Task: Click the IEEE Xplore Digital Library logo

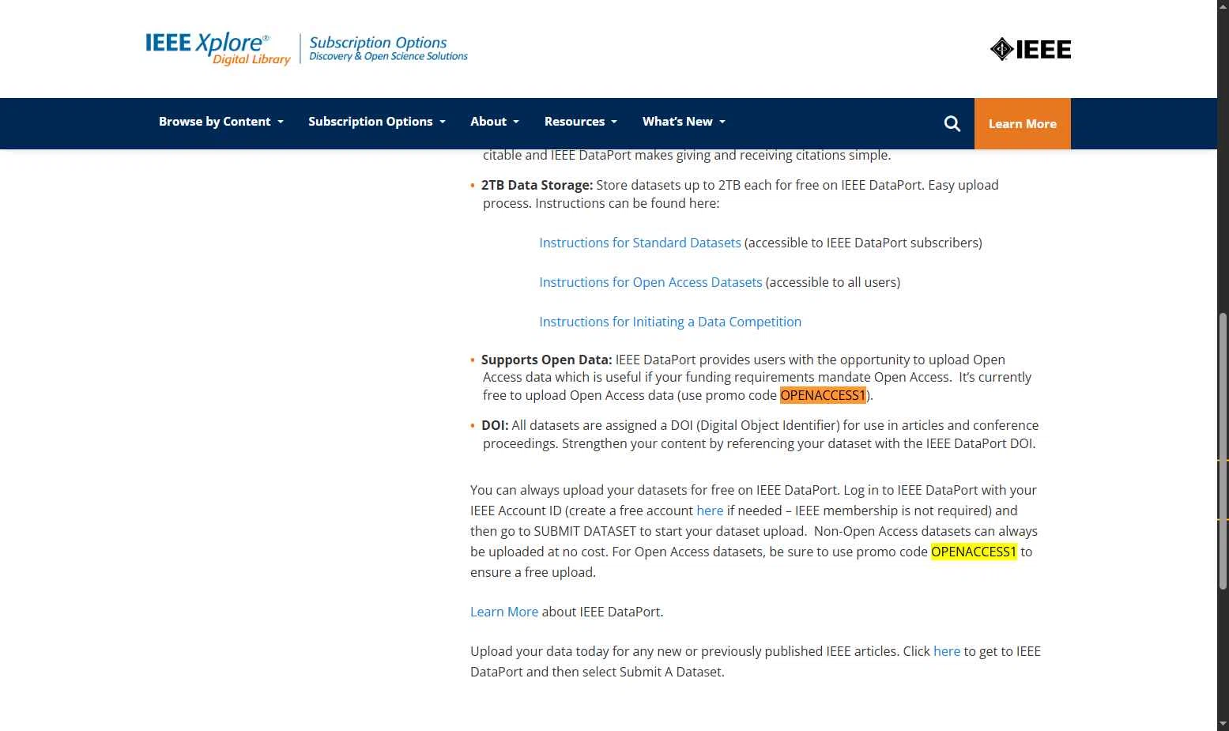Action: (218, 49)
